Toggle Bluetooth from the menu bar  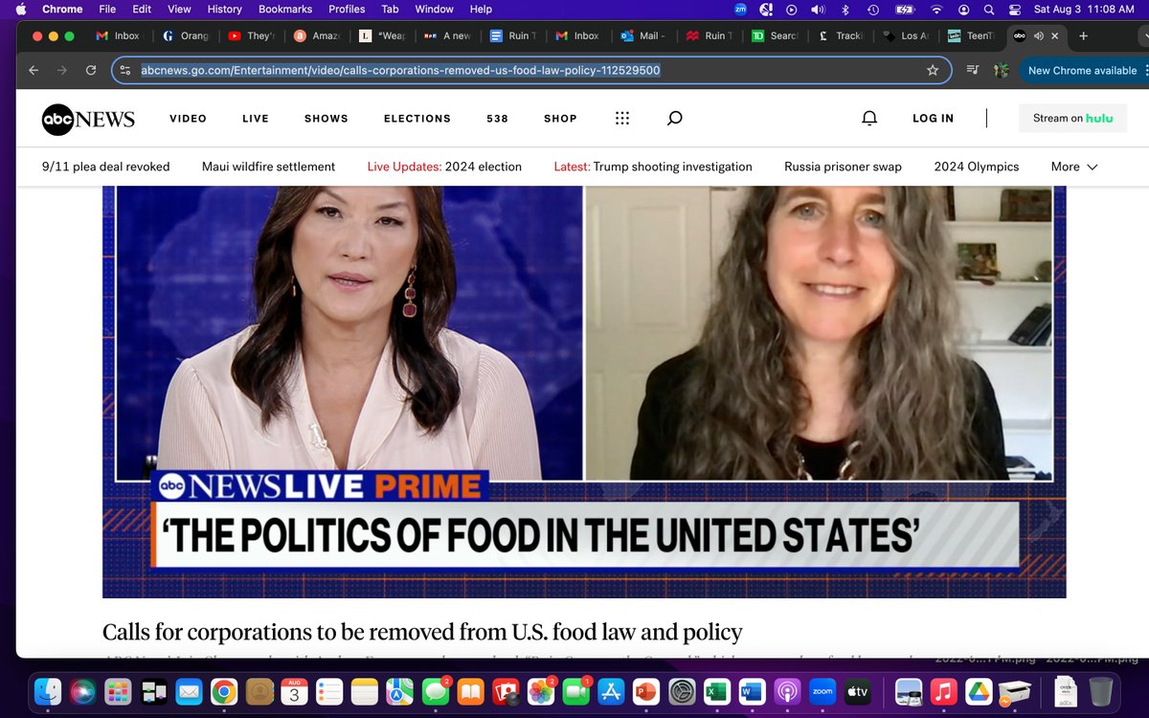coord(845,10)
